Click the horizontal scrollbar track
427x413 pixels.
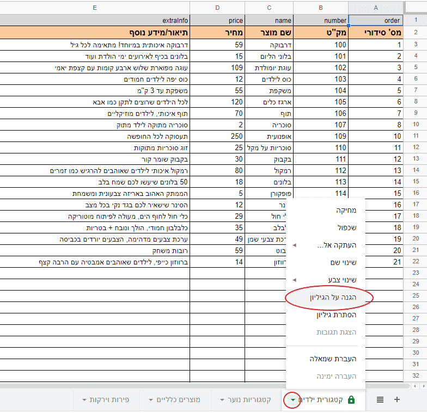tap(204, 386)
